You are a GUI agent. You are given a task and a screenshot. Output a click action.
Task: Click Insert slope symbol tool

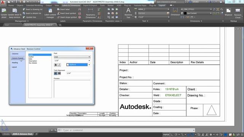click(x=67, y=17)
